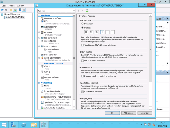
Task: Click the forward arrow in settings toolbar
Action: click(82, 11)
